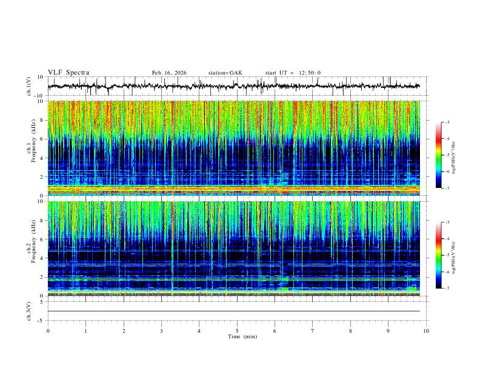This screenshot has width=480, height=371.
Task: Click the time axis tick label "0"
Action: click(48, 331)
